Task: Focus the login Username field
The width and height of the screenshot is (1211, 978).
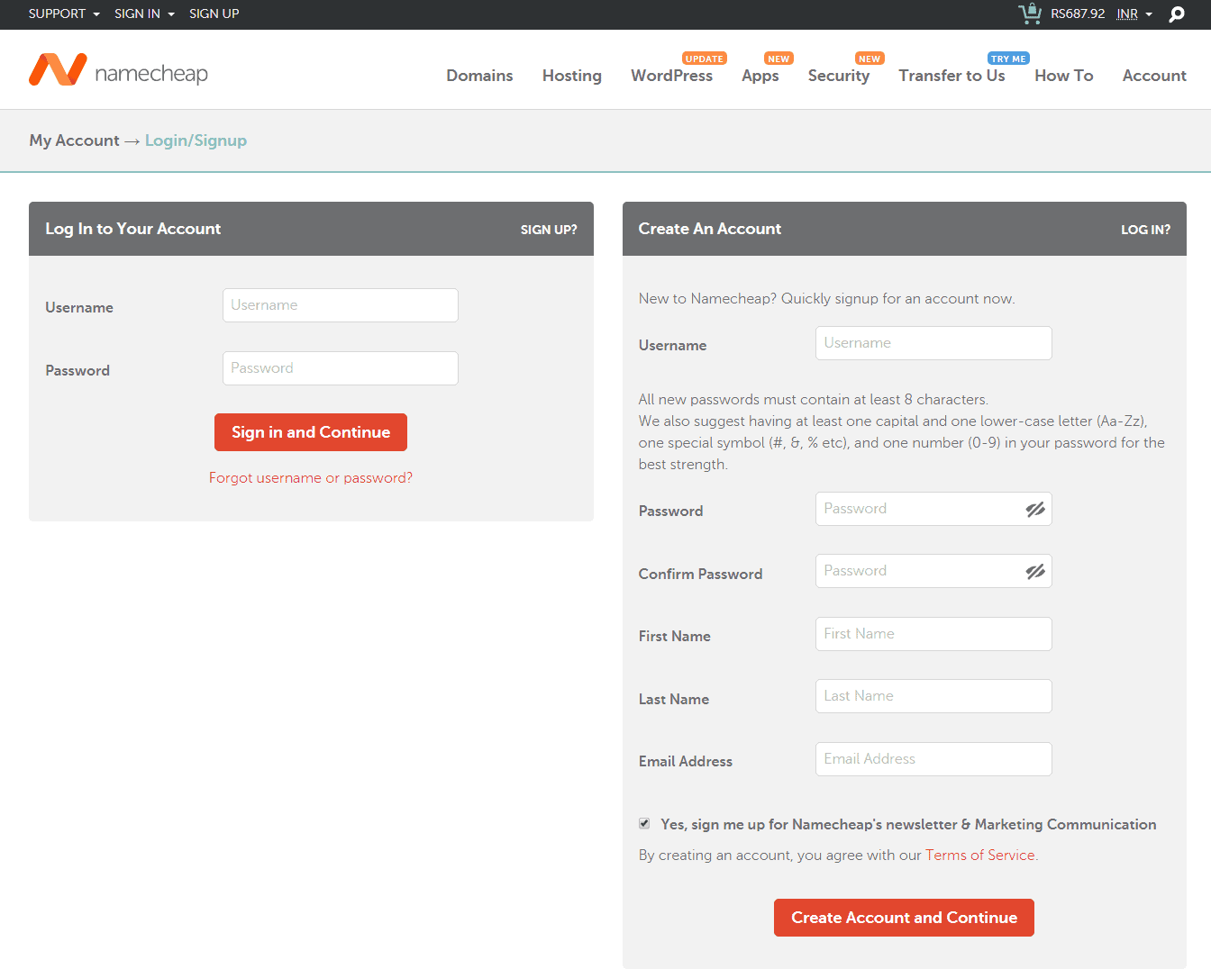Action: 341,305
